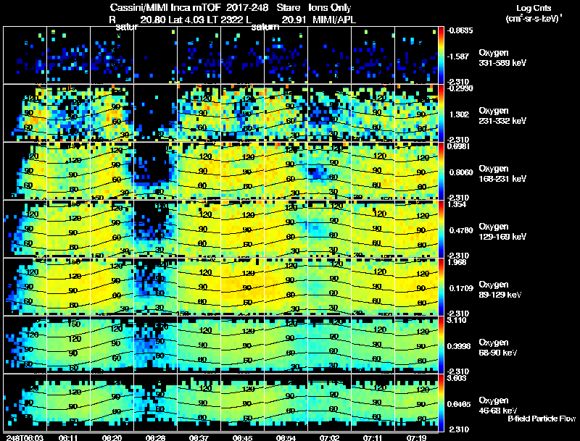Click the color bar beside Oxygen 331-589 keV

[441, 55]
